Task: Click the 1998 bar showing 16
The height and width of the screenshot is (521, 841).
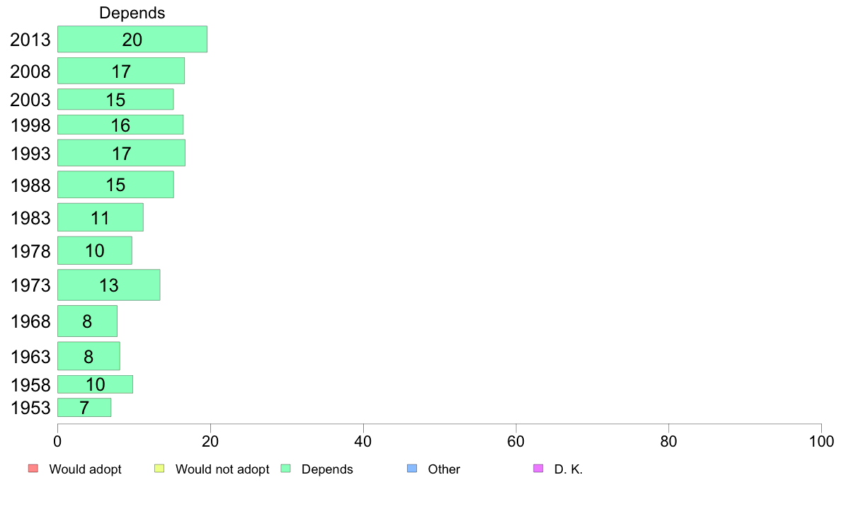Action: [120, 125]
